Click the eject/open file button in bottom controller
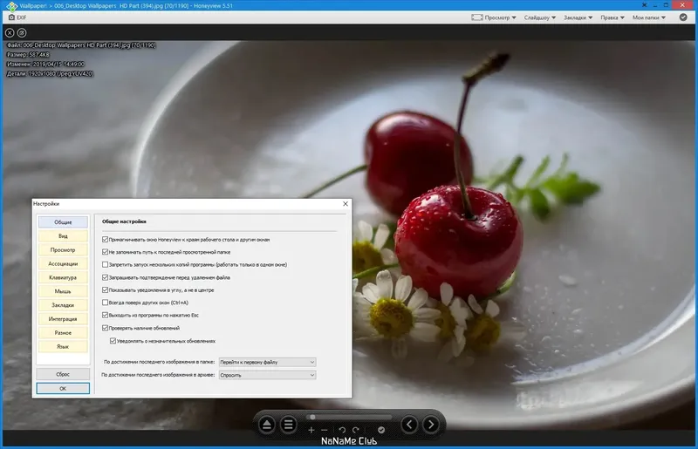698x449 pixels. tap(267, 425)
